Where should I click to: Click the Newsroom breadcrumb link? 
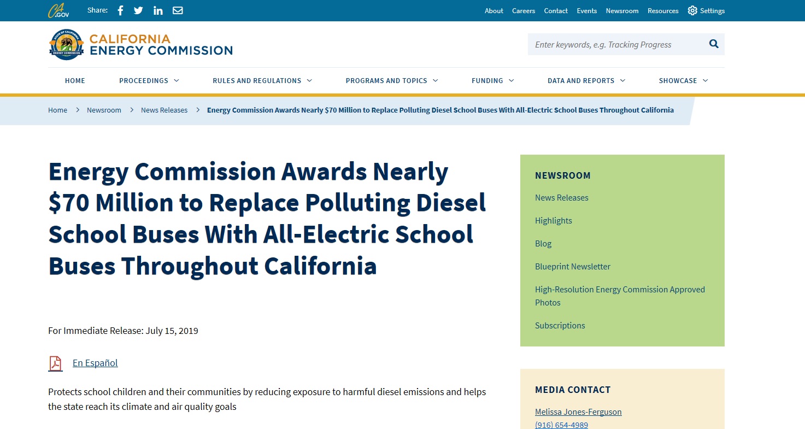point(104,110)
